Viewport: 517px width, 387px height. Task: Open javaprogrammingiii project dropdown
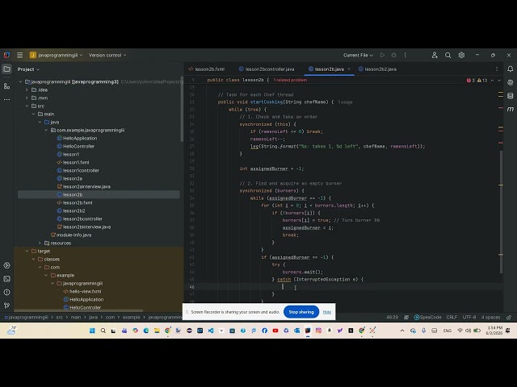click(x=56, y=56)
